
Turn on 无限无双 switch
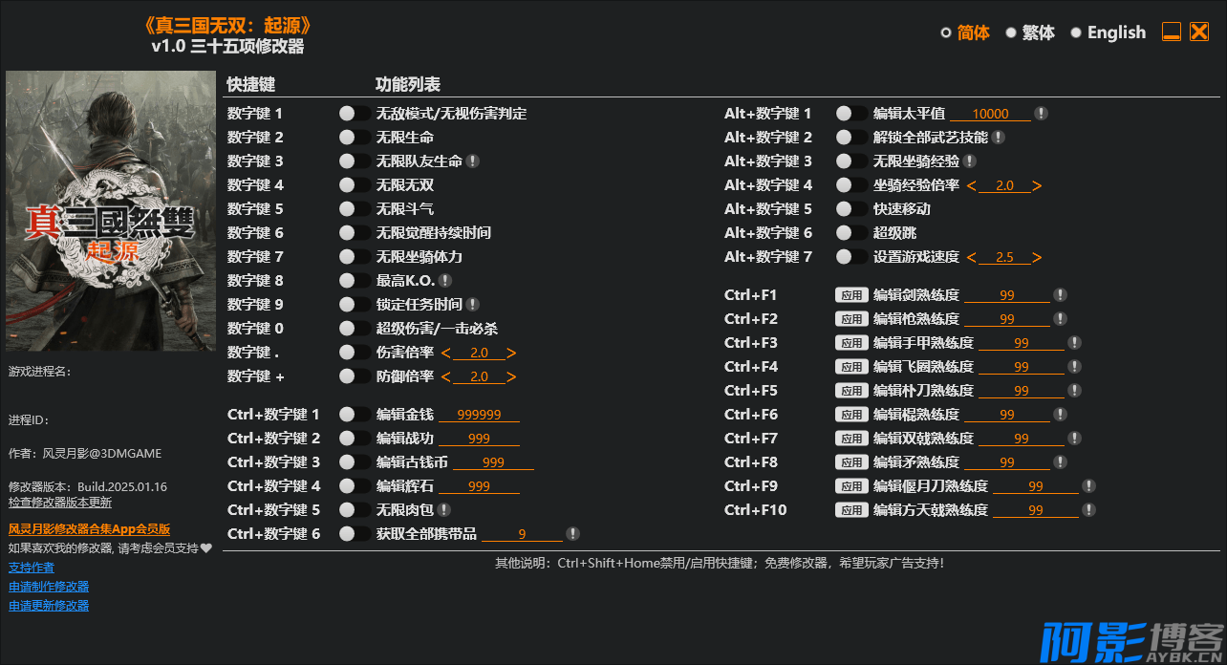point(355,185)
